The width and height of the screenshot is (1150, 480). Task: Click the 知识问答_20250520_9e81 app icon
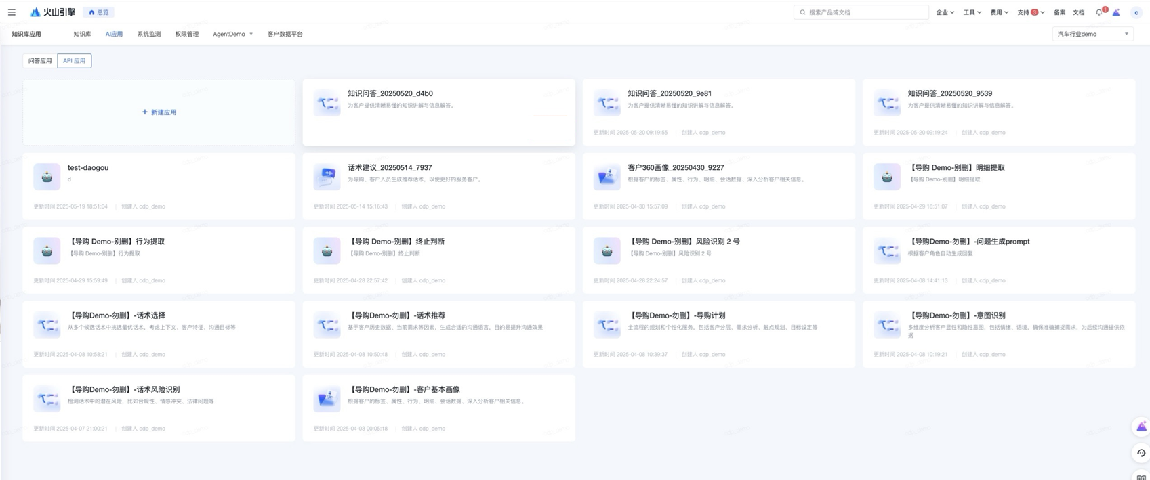tap(607, 103)
